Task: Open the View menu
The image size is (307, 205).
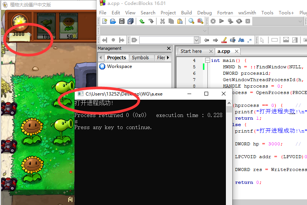Action: [x=130, y=13]
